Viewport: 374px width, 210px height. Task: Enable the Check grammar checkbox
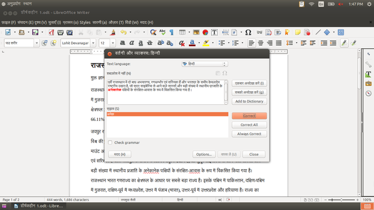click(110, 142)
